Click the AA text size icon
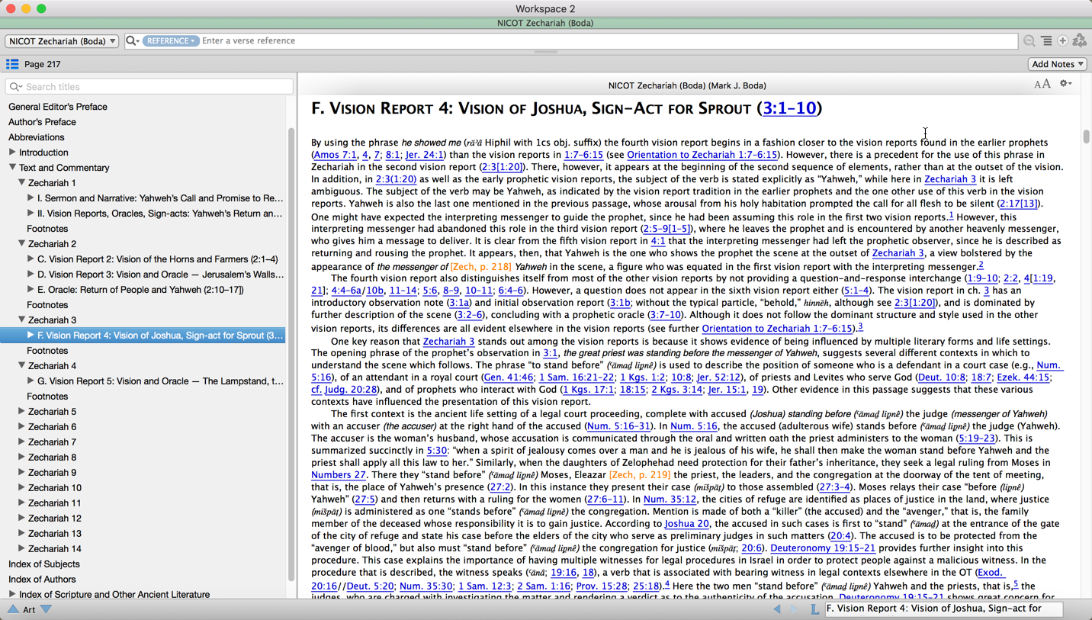 click(x=1042, y=84)
